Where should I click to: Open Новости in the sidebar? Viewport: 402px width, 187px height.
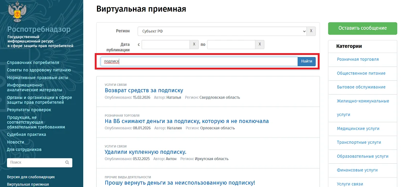pos(15,142)
